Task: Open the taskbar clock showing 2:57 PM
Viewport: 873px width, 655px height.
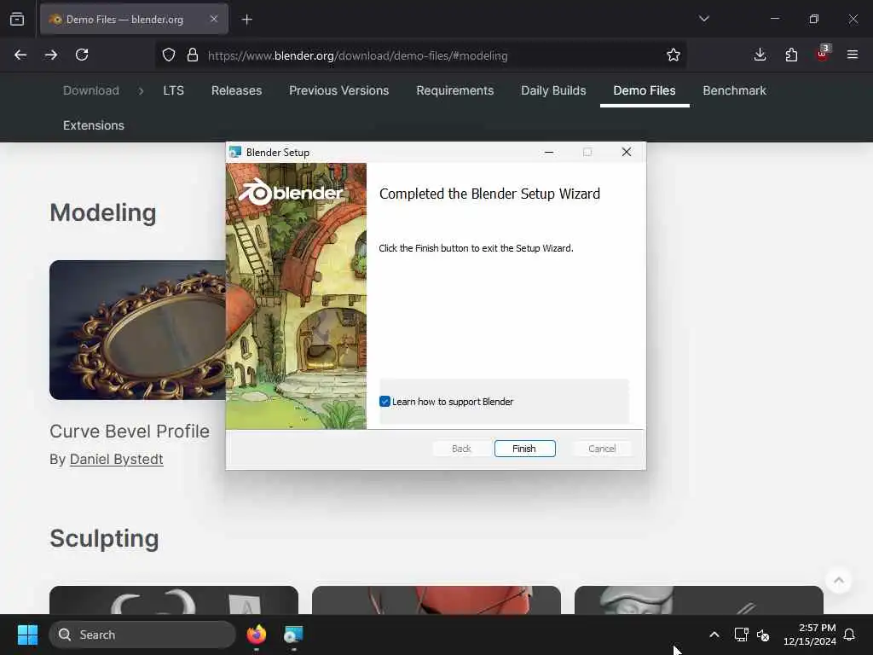Action: [x=810, y=635]
